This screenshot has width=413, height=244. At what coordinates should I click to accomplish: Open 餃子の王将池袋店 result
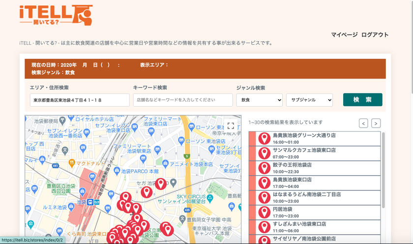pyautogui.click(x=315, y=168)
